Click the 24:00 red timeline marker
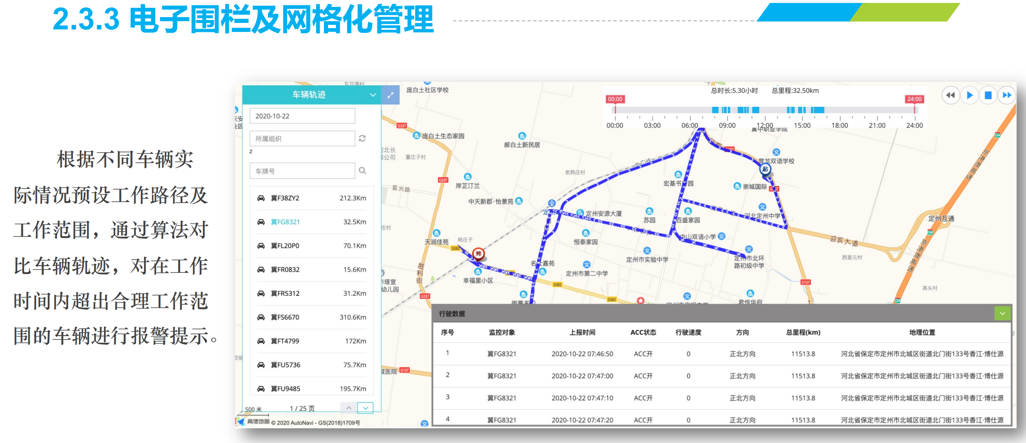1026x443 pixels. click(x=914, y=99)
